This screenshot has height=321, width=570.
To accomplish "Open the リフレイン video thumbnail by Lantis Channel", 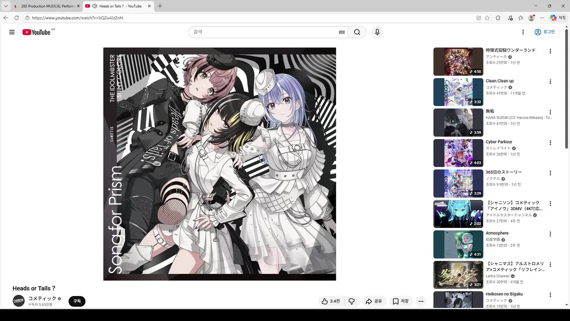I will pos(458,275).
